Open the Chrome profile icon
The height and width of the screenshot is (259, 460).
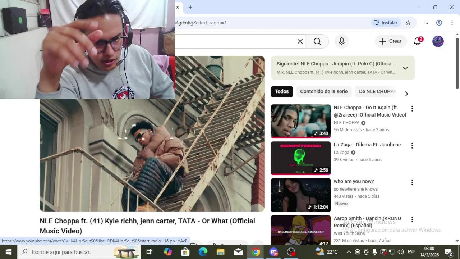pyautogui.click(x=439, y=23)
